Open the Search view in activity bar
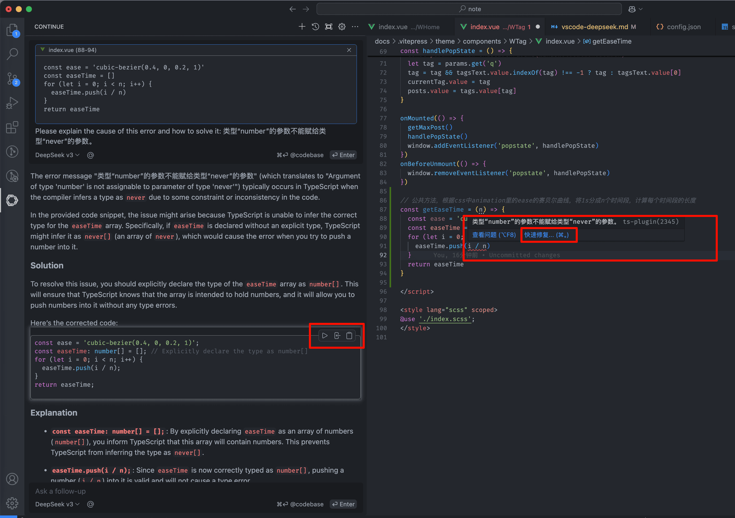The image size is (735, 518). (x=12, y=54)
